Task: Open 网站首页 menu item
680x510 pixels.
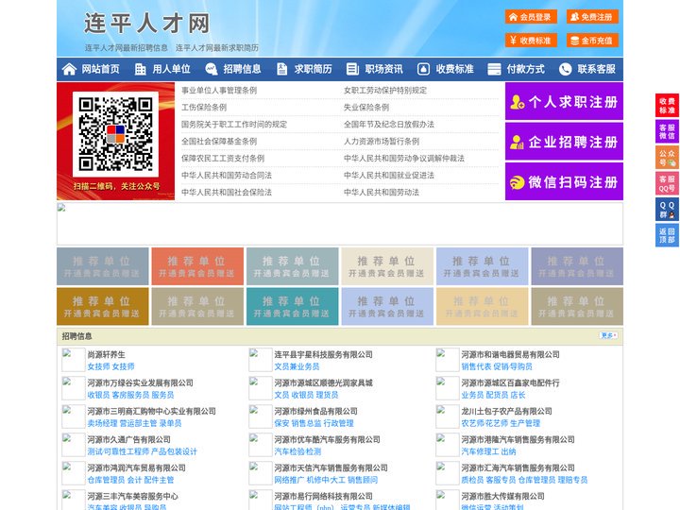Action: coord(101,69)
